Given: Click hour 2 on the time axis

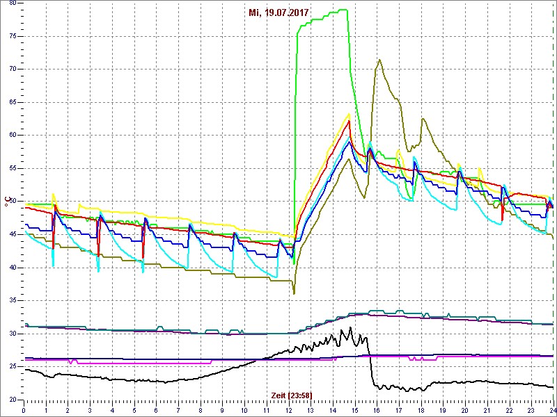Looking at the screenshot, I should coord(68,410).
